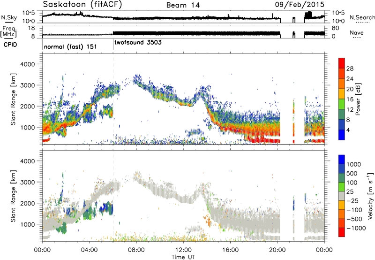
Task: Select the blue top segment of Velocity colorbar
Action: tap(342, 159)
